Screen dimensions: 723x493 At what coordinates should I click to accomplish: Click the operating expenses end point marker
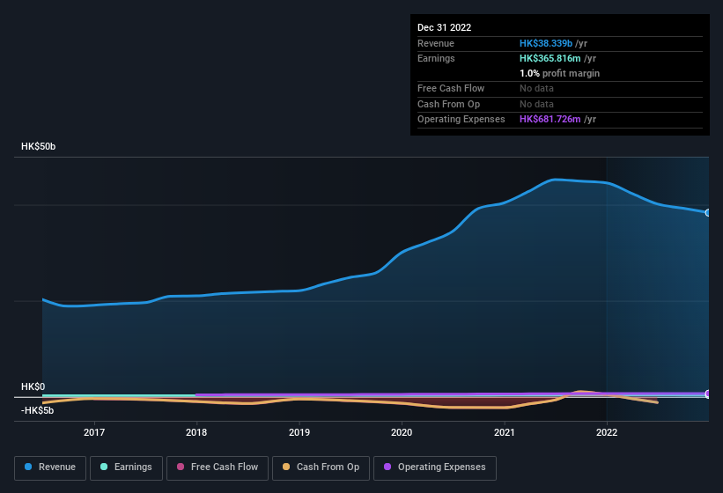(x=708, y=394)
